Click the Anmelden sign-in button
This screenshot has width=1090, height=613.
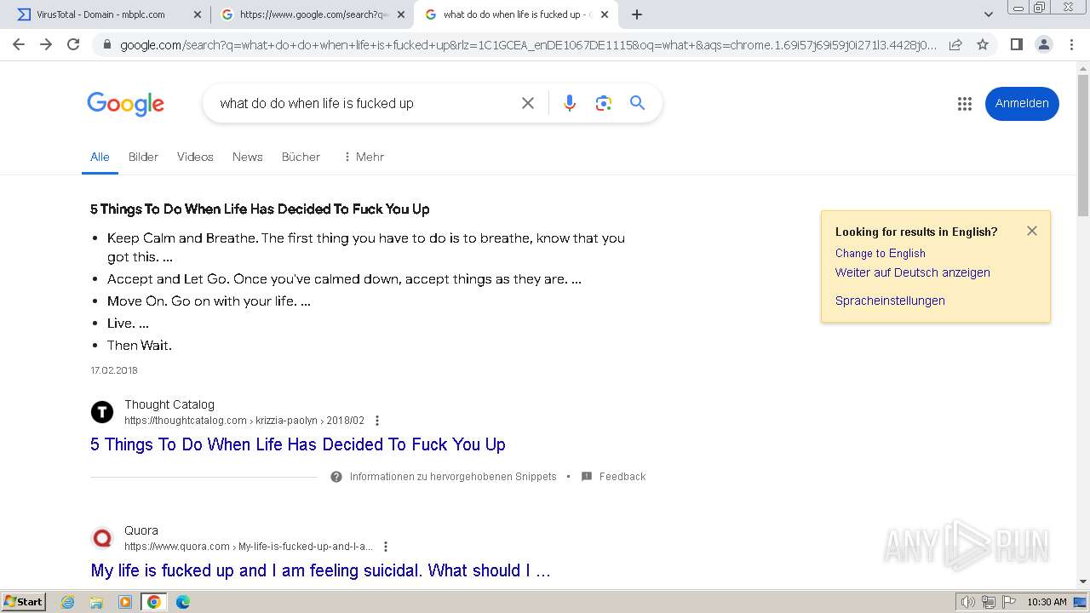[x=1022, y=103]
